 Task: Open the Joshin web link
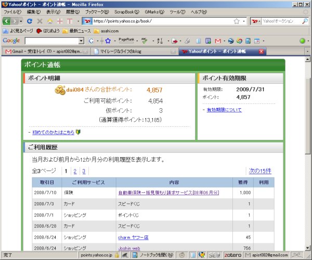[129, 248]
